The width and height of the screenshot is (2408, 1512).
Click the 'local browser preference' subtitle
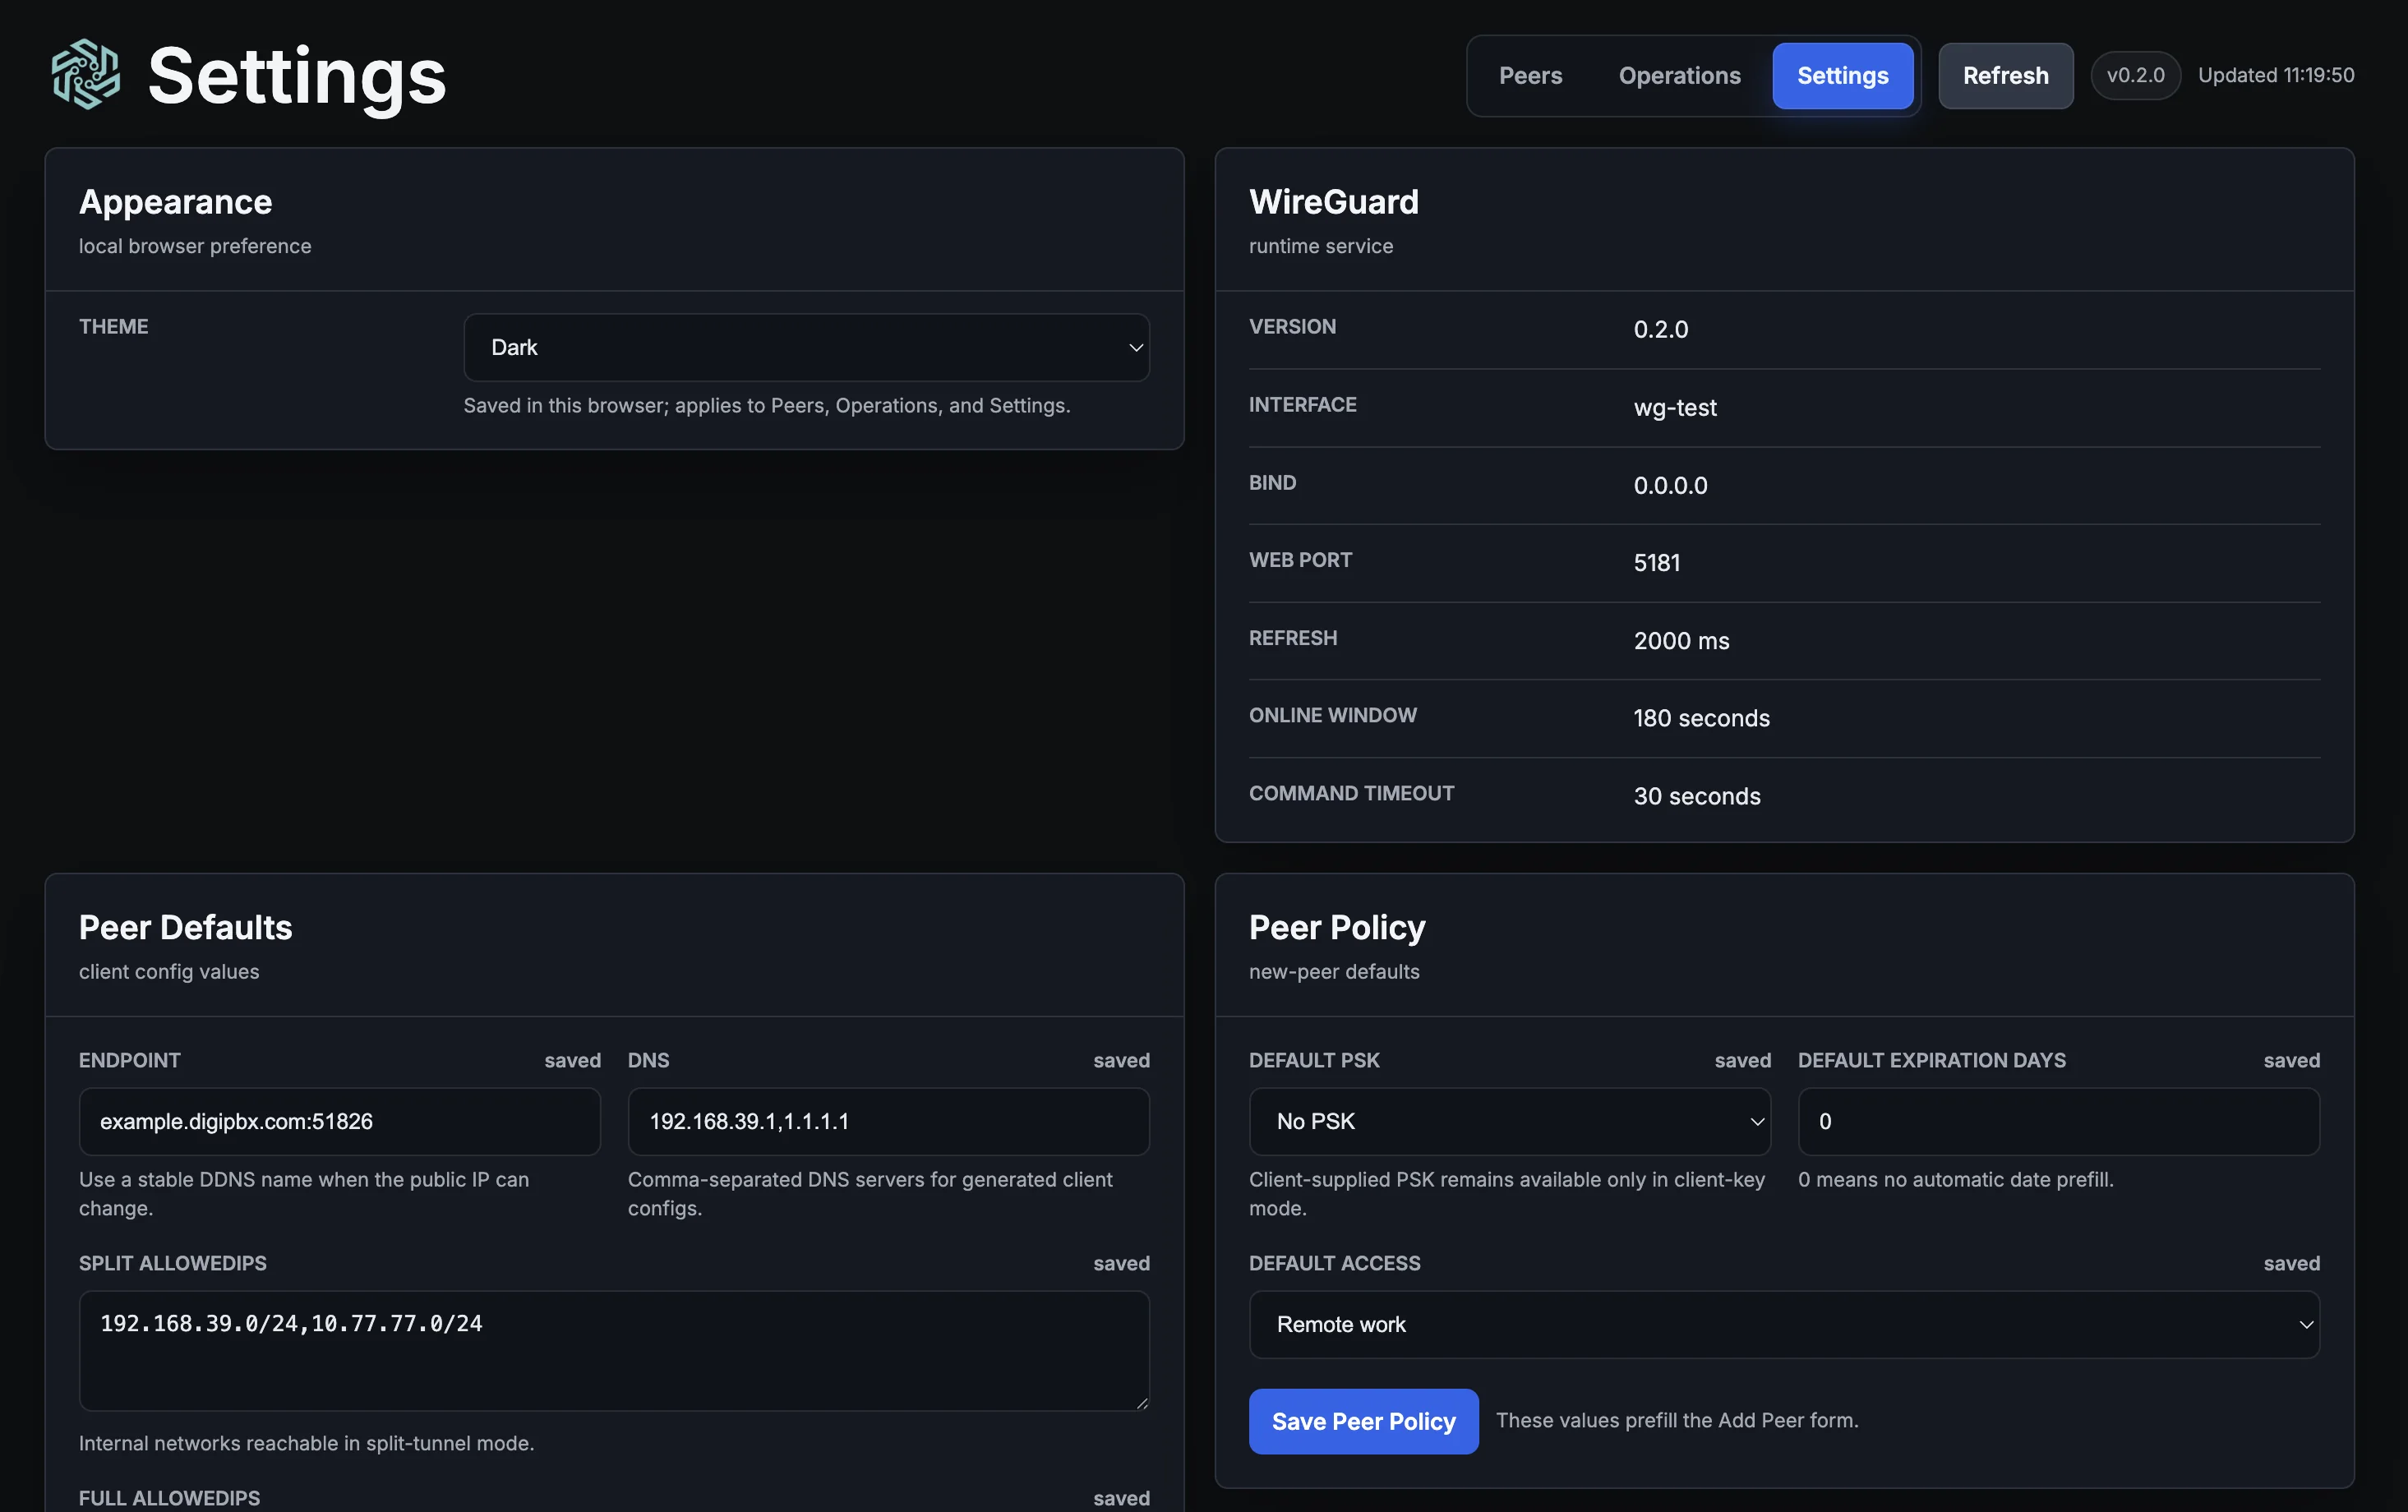tap(195, 247)
